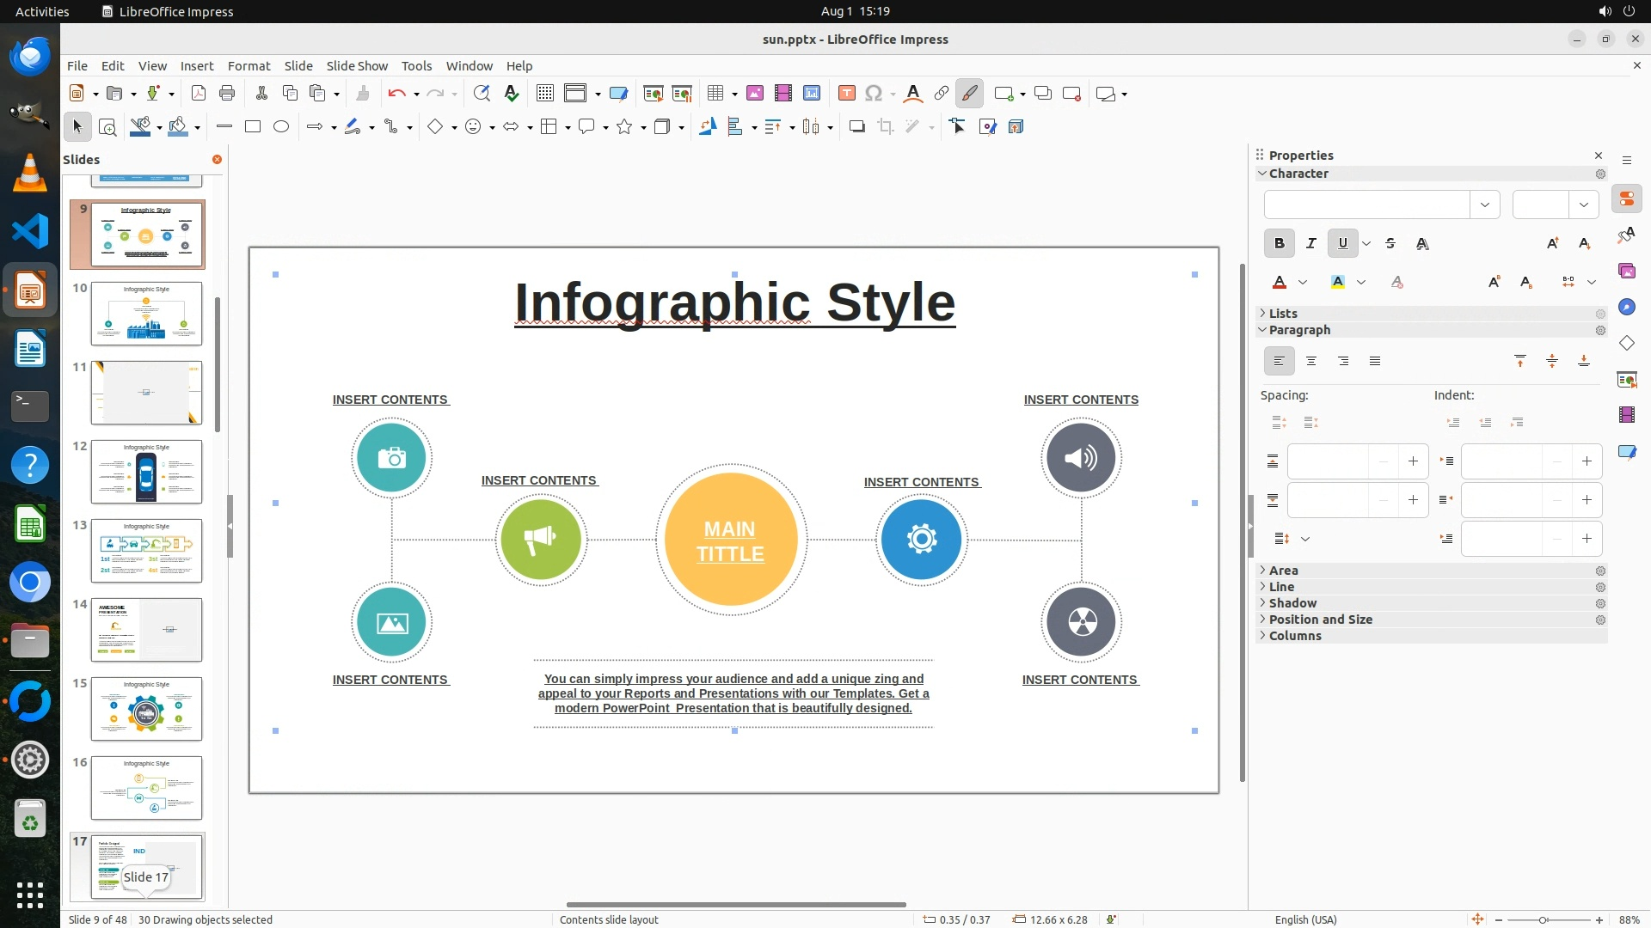Toggle Underline button in sidebar
Screen dimensions: 1651x928
click(1342, 244)
